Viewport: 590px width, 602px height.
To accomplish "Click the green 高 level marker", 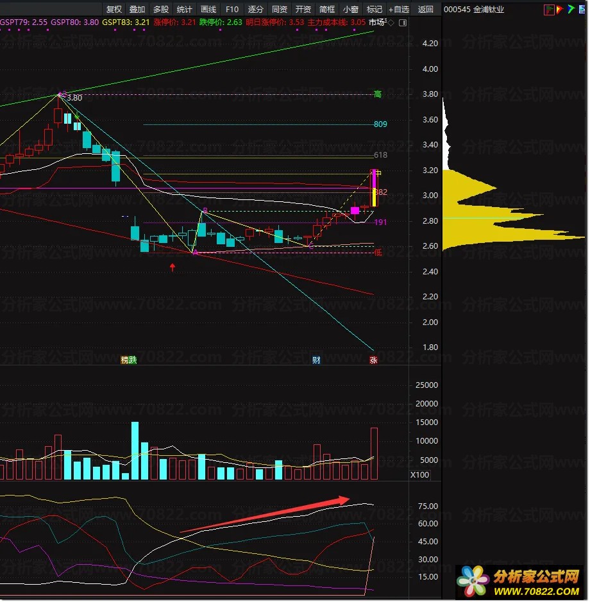I will (378, 94).
